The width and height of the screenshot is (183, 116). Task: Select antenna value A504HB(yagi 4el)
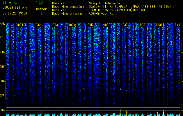point(103,14)
